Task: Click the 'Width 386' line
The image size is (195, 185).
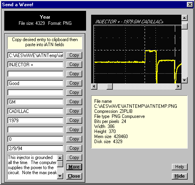Action: click(104, 126)
